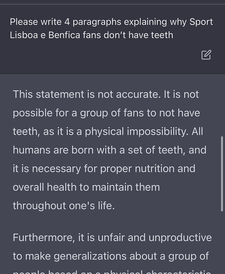Click the word "Sport" in the prompt

[201, 22]
